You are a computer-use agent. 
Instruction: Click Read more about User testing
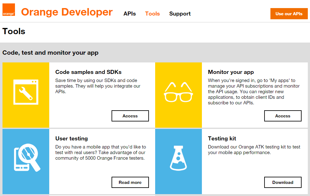coord(130,182)
